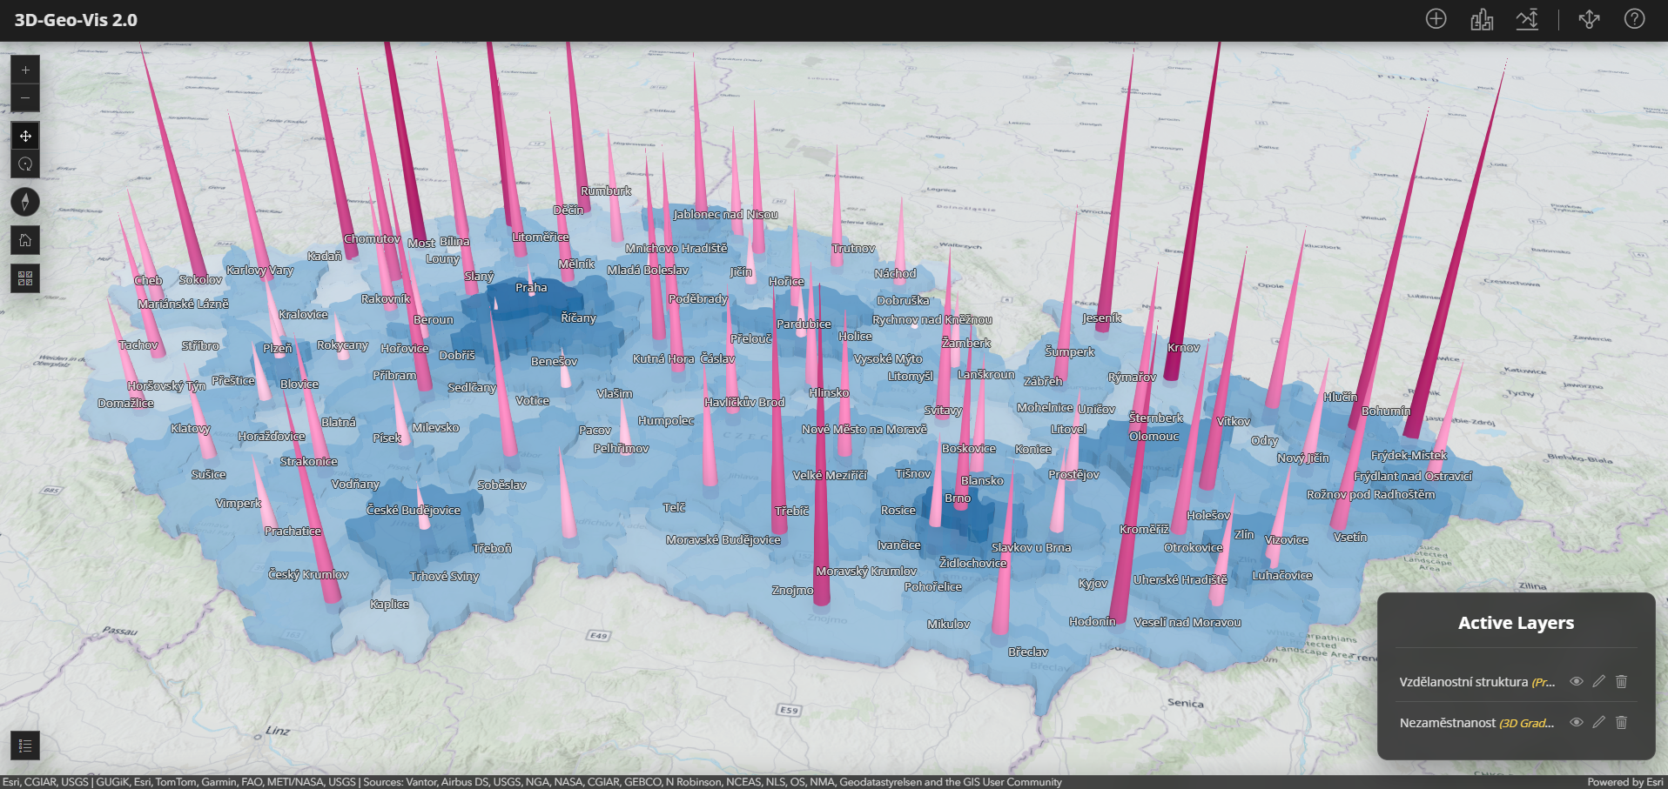Zoom in on the map

25,70
